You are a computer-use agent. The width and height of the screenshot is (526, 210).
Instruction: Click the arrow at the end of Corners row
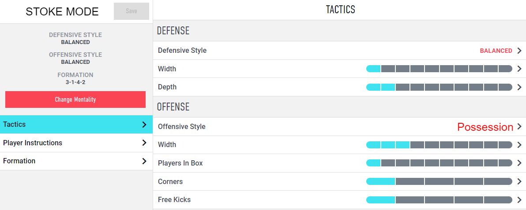519,181
